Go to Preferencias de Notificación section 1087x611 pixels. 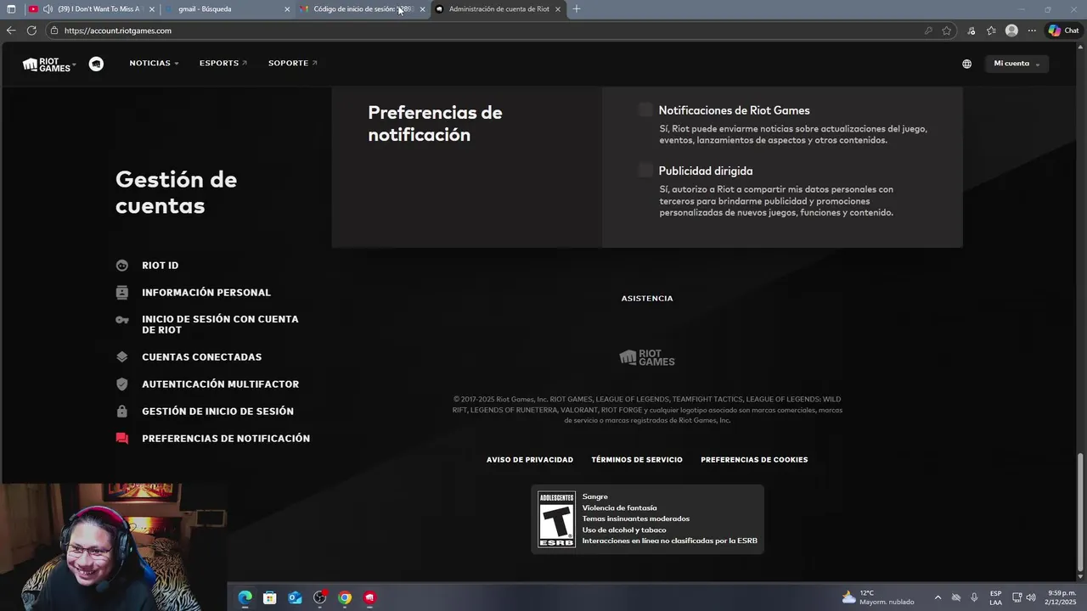226,439
